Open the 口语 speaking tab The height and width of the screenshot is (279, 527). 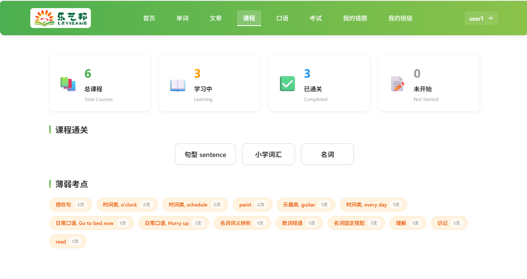pos(282,18)
